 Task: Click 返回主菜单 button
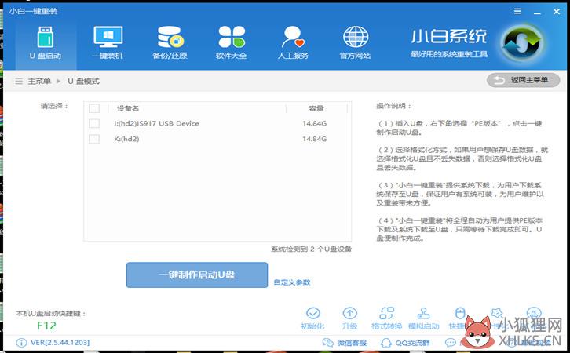coord(523,80)
